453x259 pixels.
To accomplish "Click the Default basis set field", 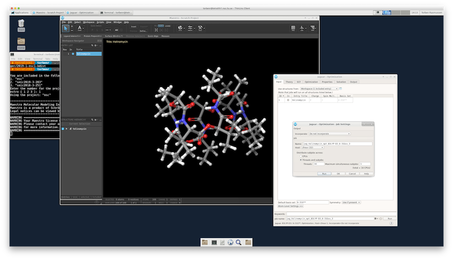I will [313, 202].
